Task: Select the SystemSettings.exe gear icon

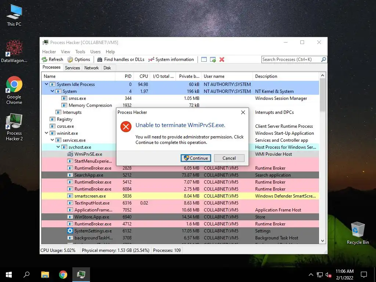Action: pyautogui.click(x=70, y=231)
